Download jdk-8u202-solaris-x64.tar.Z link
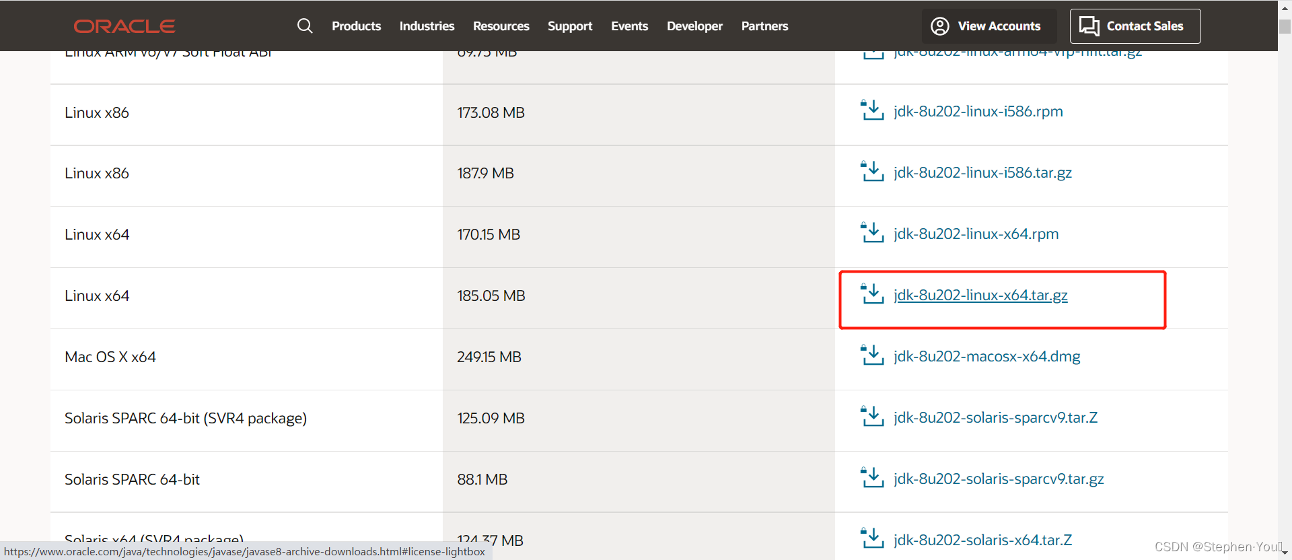Screen dimensions: 1292x560 [x=982, y=540]
